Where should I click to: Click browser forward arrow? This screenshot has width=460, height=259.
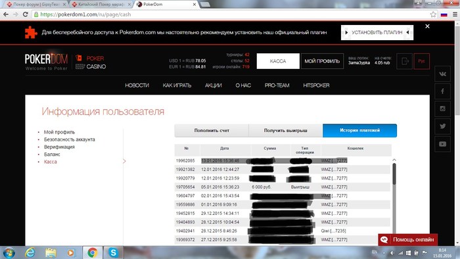point(16,14)
